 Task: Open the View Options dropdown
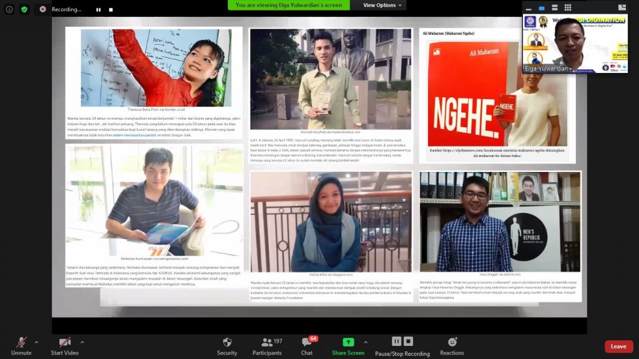[x=379, y=4]
